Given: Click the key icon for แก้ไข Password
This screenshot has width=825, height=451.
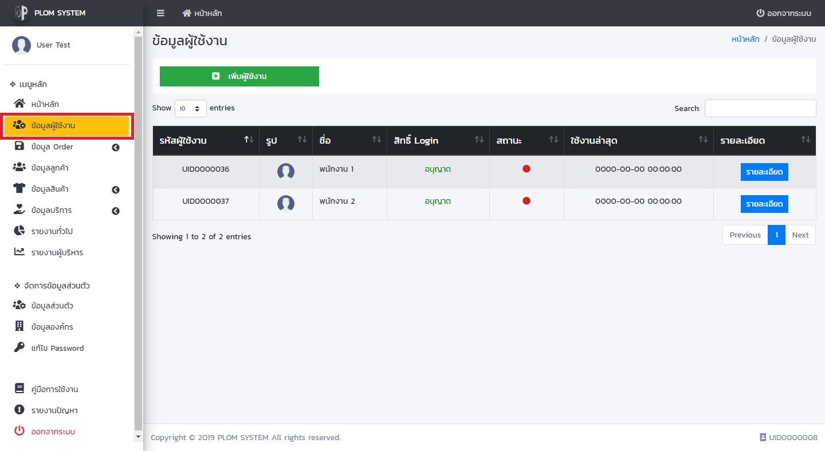Looking at the screenshot, I should [19, 347].
